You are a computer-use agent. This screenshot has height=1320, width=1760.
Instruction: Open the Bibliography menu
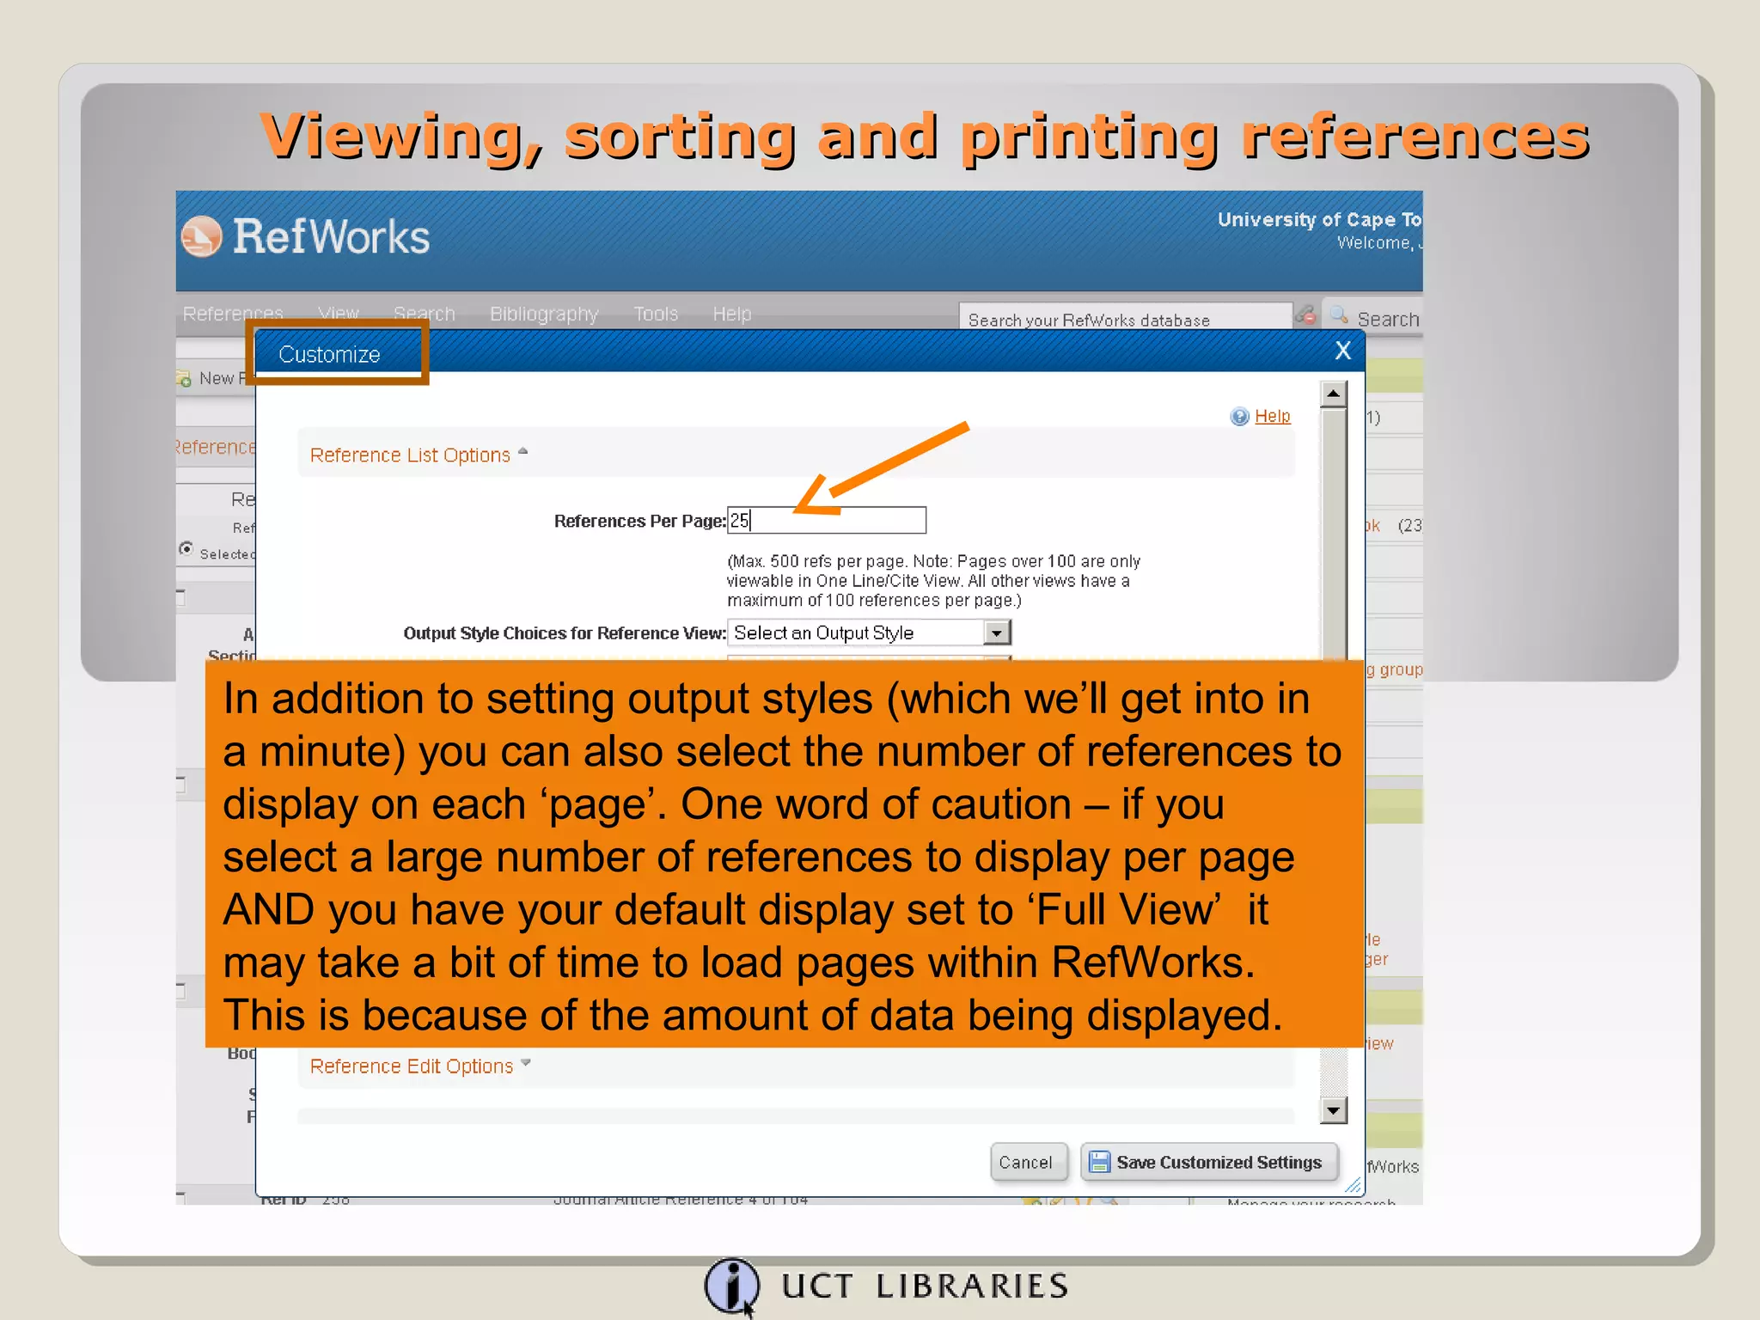tap(544, 314)
